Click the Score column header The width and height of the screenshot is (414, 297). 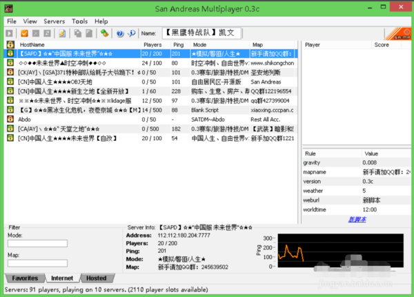coord(386,45)
